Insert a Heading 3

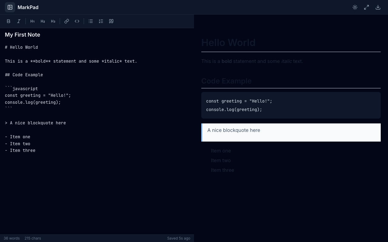coord(53,21)
